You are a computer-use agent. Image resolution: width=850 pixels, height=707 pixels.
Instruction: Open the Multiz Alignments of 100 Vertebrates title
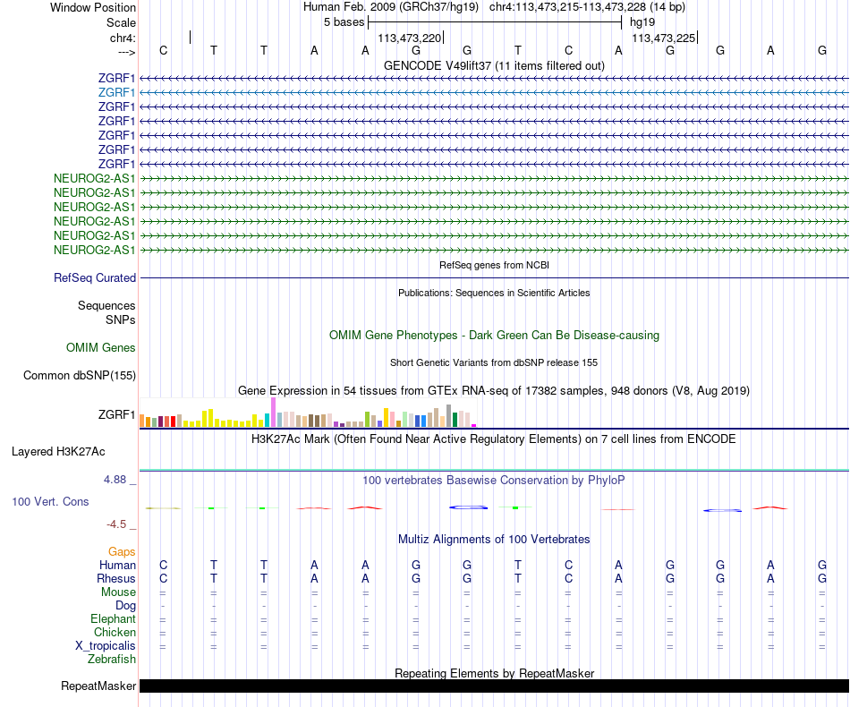494,540
